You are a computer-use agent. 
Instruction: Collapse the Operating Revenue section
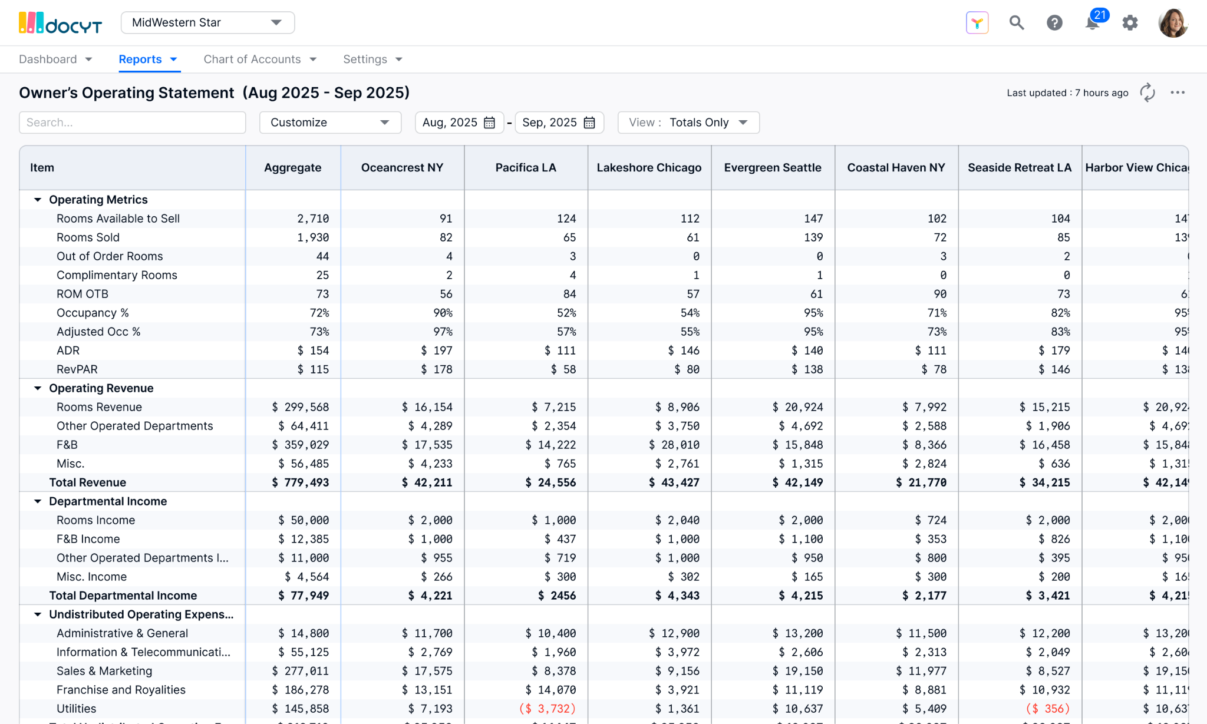pos(38,388)
